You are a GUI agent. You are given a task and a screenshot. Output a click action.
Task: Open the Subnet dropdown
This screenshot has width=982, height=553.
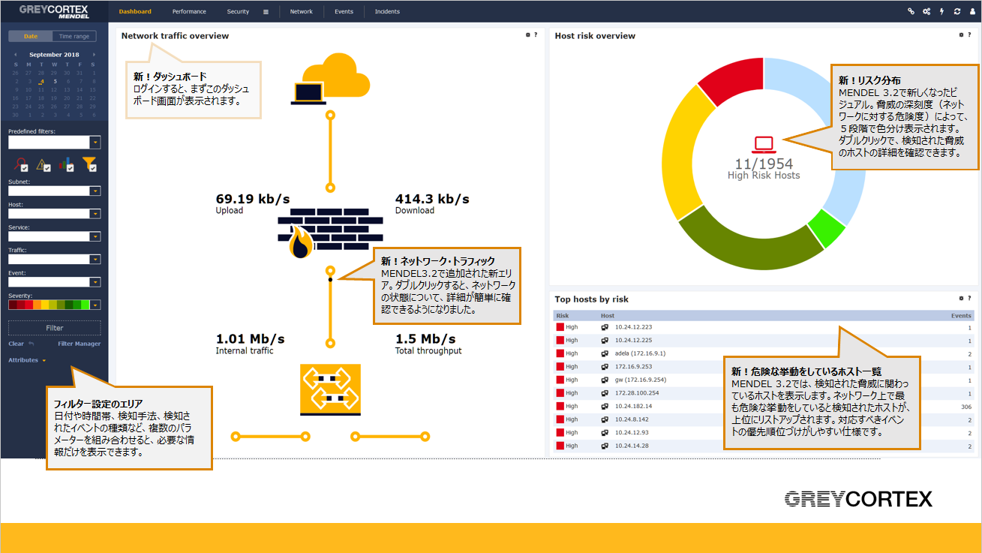pyautogui.click(x=95, y=191)
